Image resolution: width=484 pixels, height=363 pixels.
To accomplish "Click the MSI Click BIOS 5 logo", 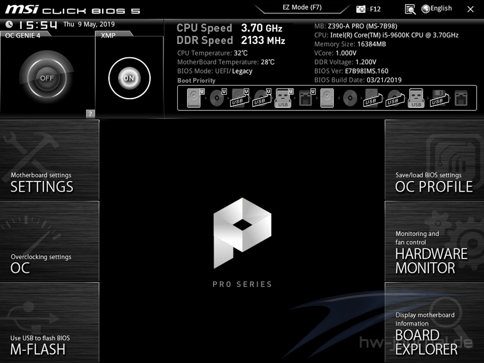I will (x=73, y=10).
